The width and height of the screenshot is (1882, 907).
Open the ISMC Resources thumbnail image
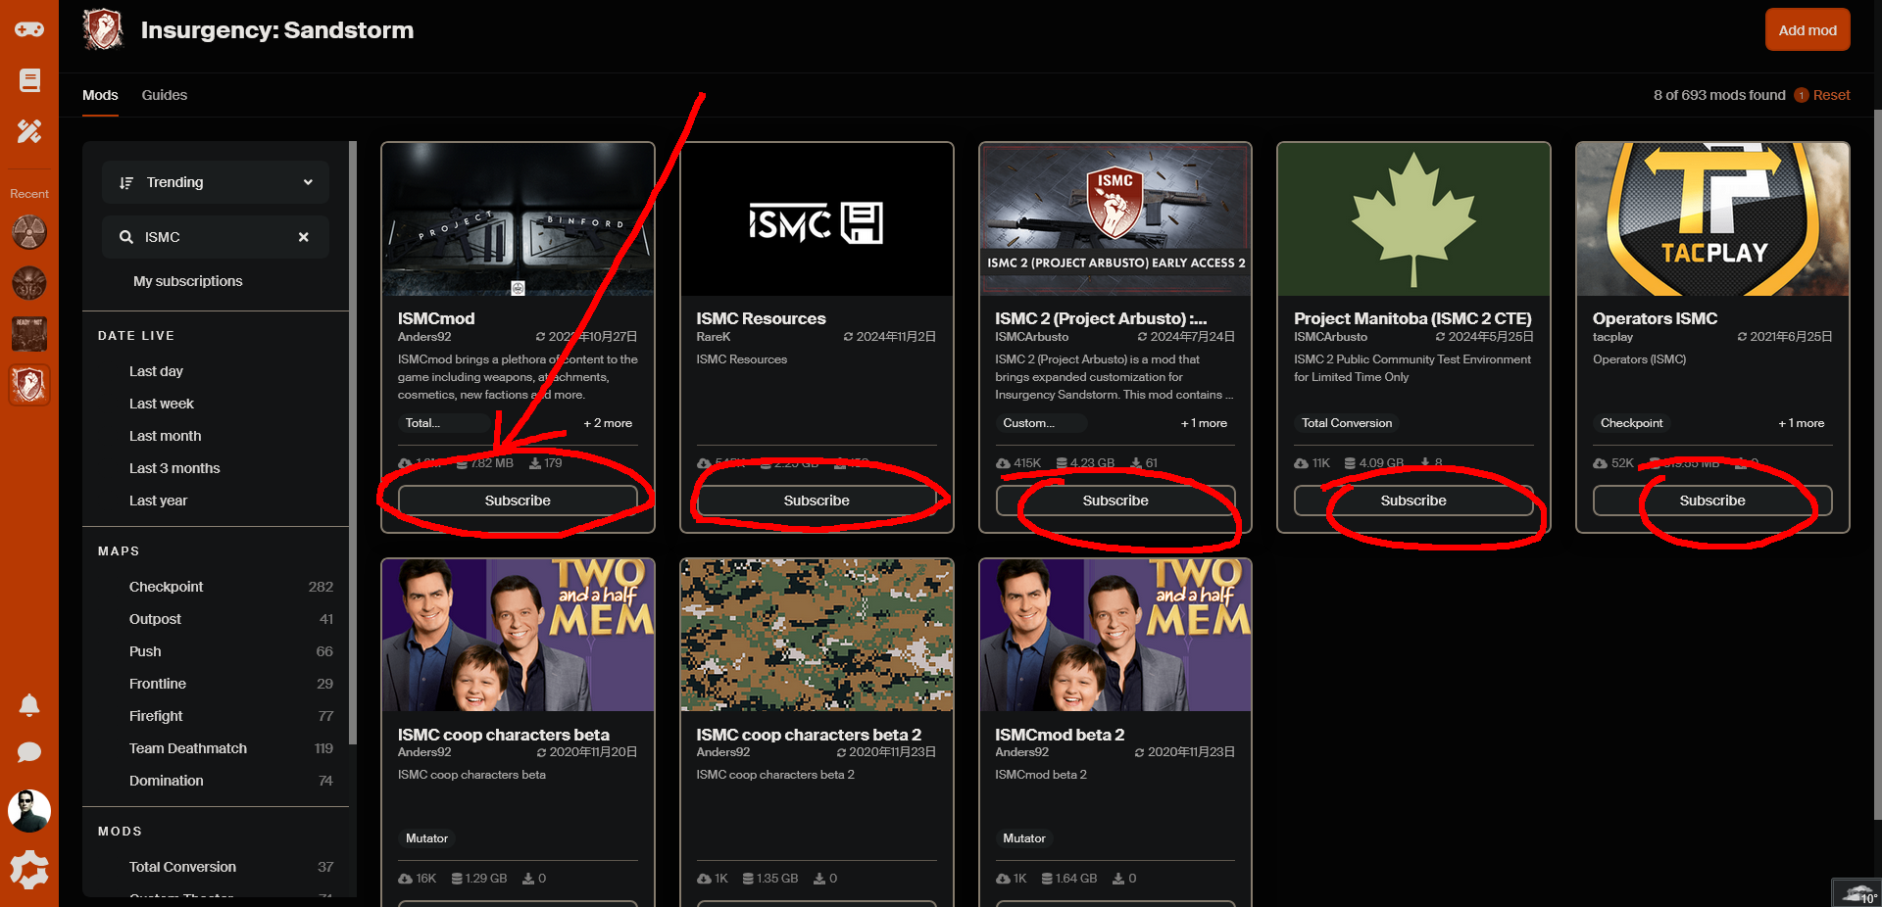(817, 219)
